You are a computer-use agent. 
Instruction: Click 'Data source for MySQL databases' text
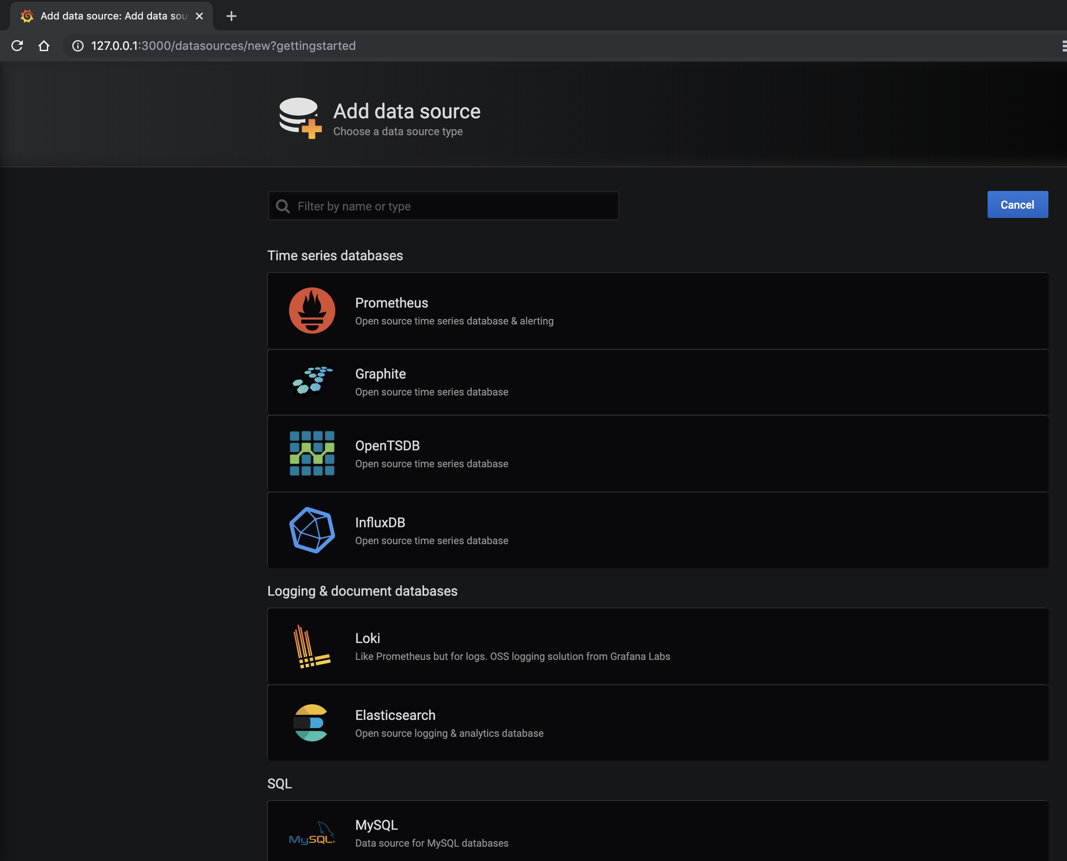[x=432, y=843]
